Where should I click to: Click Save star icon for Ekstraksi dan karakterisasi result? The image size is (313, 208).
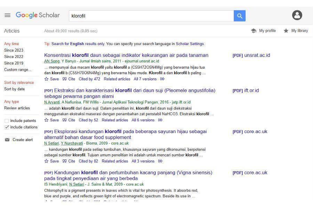click(x=46, y=120)
